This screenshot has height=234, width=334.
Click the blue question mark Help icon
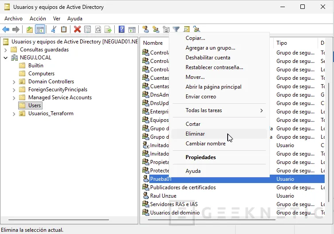pos(122,29)
